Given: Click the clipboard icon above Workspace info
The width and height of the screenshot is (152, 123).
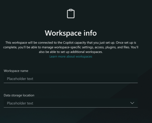Looking at the screenshot, I should 71,14.
